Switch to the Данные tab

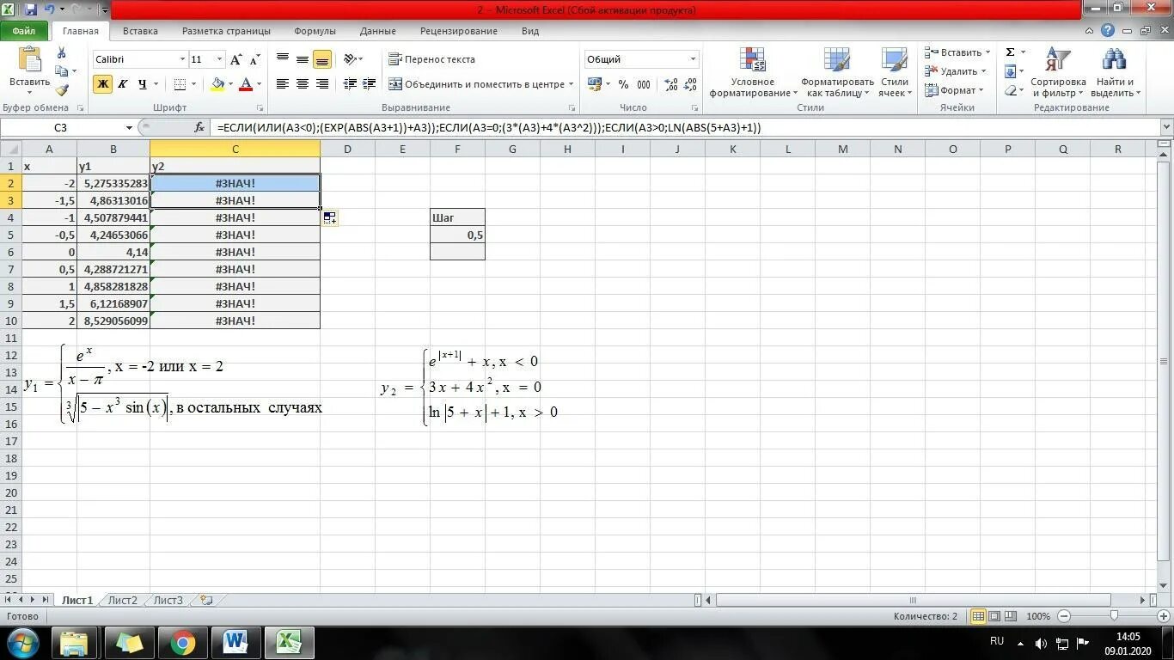pos(378,31)
